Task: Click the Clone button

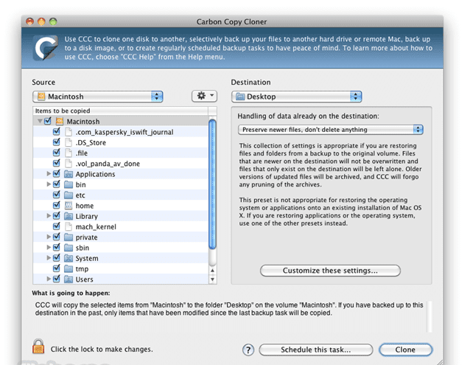Action: click(x=405, y=350)
